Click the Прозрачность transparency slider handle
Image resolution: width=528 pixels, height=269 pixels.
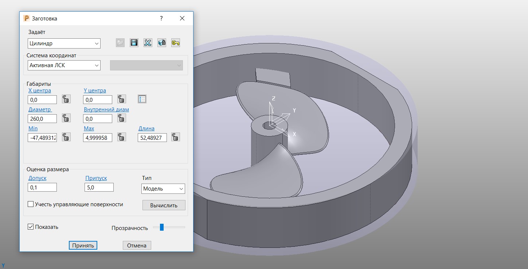(162, 227)
